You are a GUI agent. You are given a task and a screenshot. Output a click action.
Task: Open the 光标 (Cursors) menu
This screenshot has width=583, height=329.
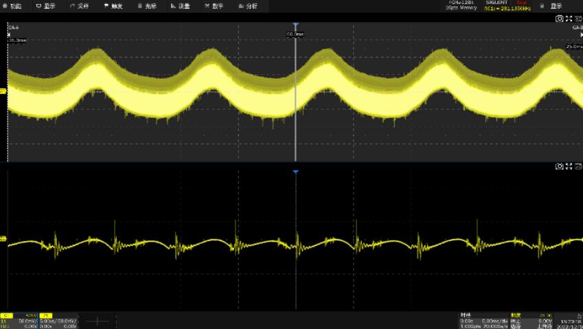point(147,5)
